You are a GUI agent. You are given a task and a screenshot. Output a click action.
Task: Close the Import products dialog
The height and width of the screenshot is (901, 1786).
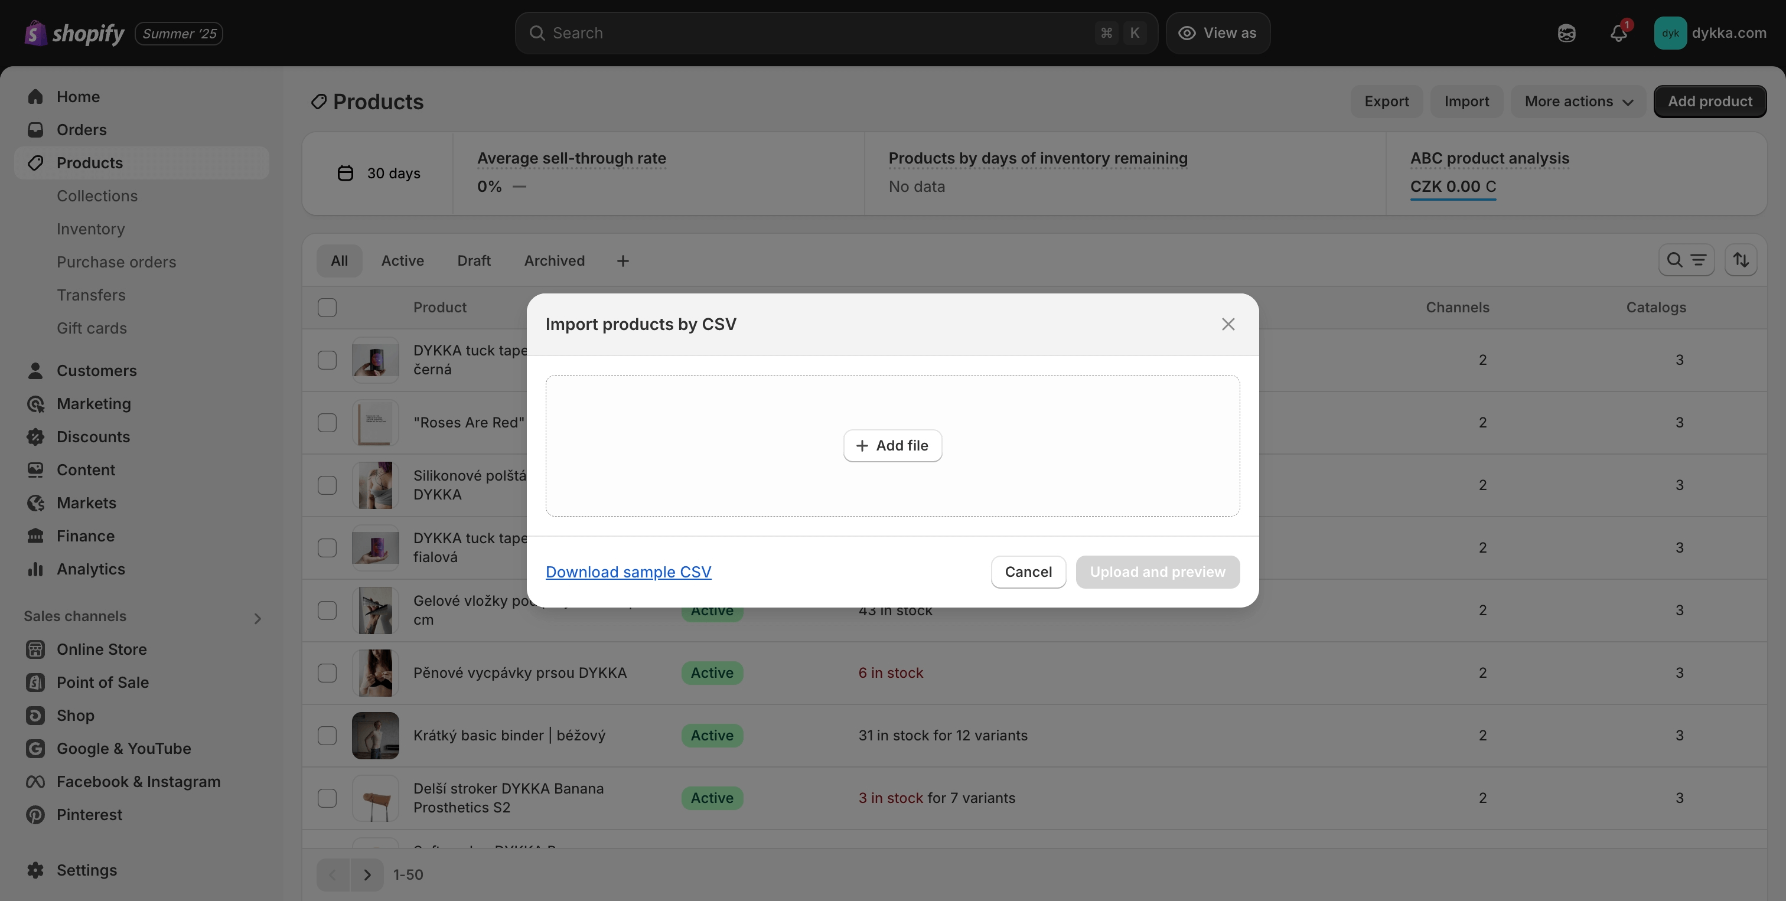[x=1228, y=324]
